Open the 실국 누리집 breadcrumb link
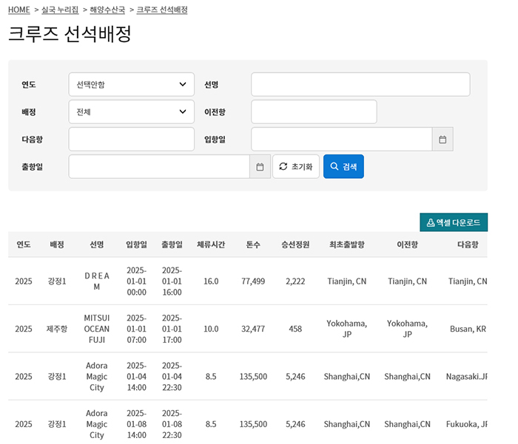Screen dimensions: 518x444 click(x=60, y=10)
